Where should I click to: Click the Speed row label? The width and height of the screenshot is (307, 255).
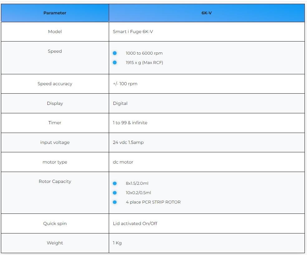coord(55,51)
